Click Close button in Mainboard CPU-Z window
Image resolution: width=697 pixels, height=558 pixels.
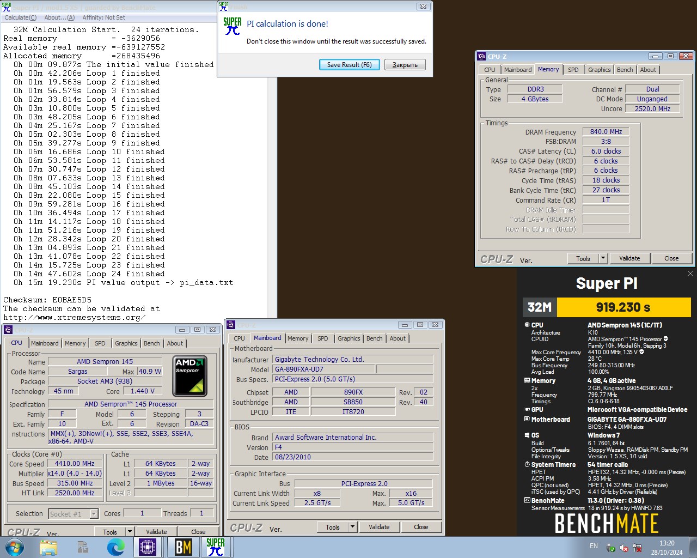[x=421, y=527]
